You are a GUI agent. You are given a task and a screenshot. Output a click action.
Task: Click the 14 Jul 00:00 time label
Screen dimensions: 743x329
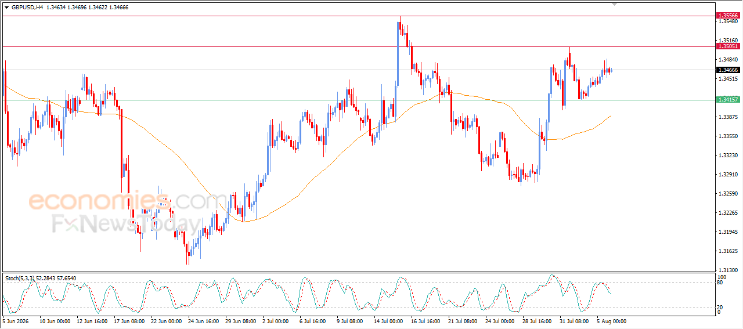pos(388,321)
